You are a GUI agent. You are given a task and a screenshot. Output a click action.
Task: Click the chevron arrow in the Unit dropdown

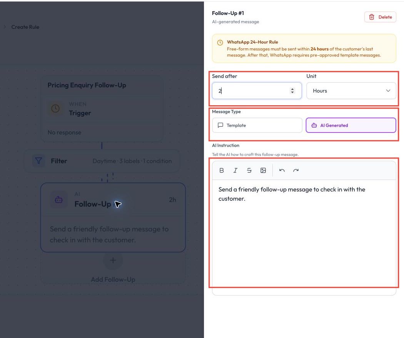coord(388,91)
